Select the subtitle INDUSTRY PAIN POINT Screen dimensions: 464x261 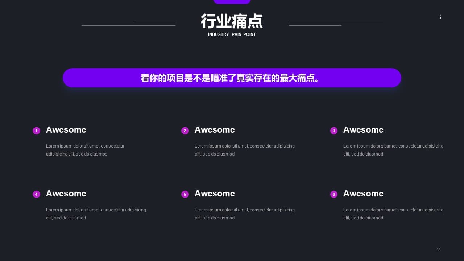[232, 34]
